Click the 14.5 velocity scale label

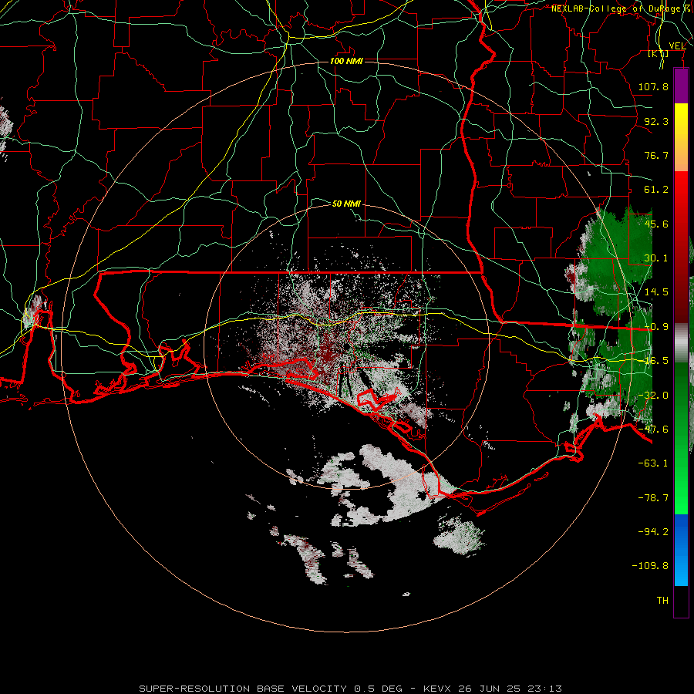(656, 292)
